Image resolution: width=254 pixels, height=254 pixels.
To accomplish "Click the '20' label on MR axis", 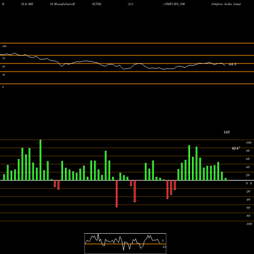I will tap(248, 175).
